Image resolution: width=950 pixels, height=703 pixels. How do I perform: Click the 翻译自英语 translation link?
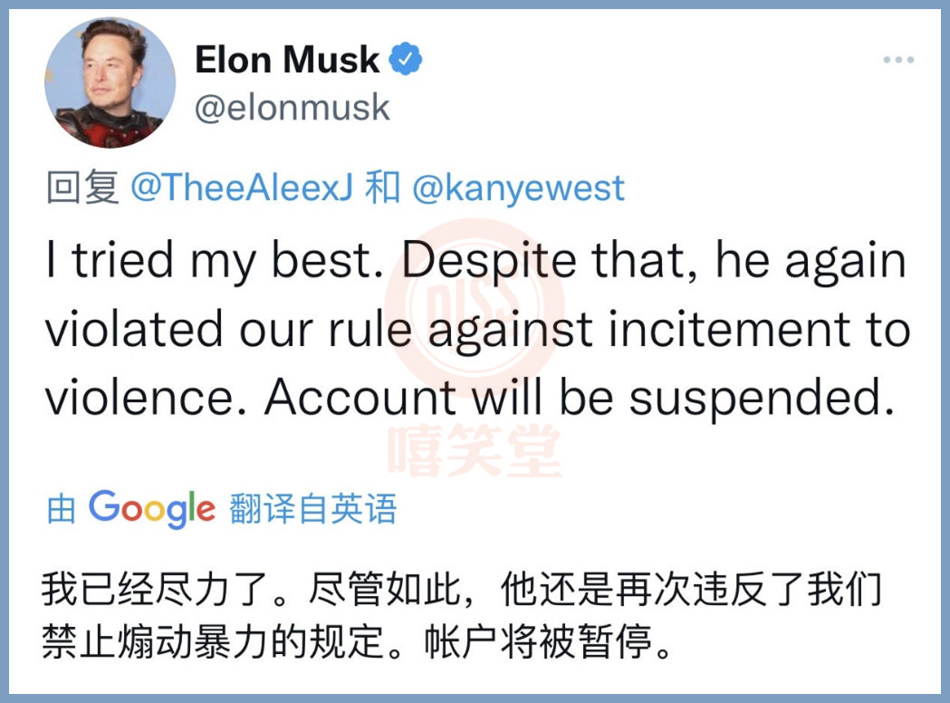312,509
